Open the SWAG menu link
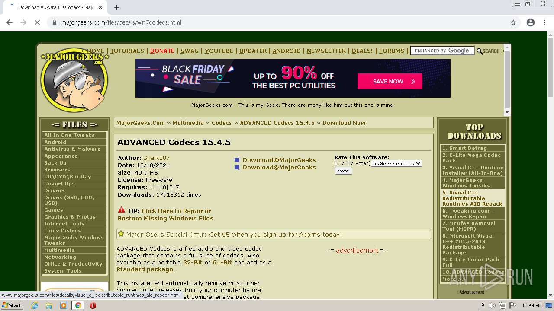The height and width of the screenshot is (311, 554). click(190, 51)
